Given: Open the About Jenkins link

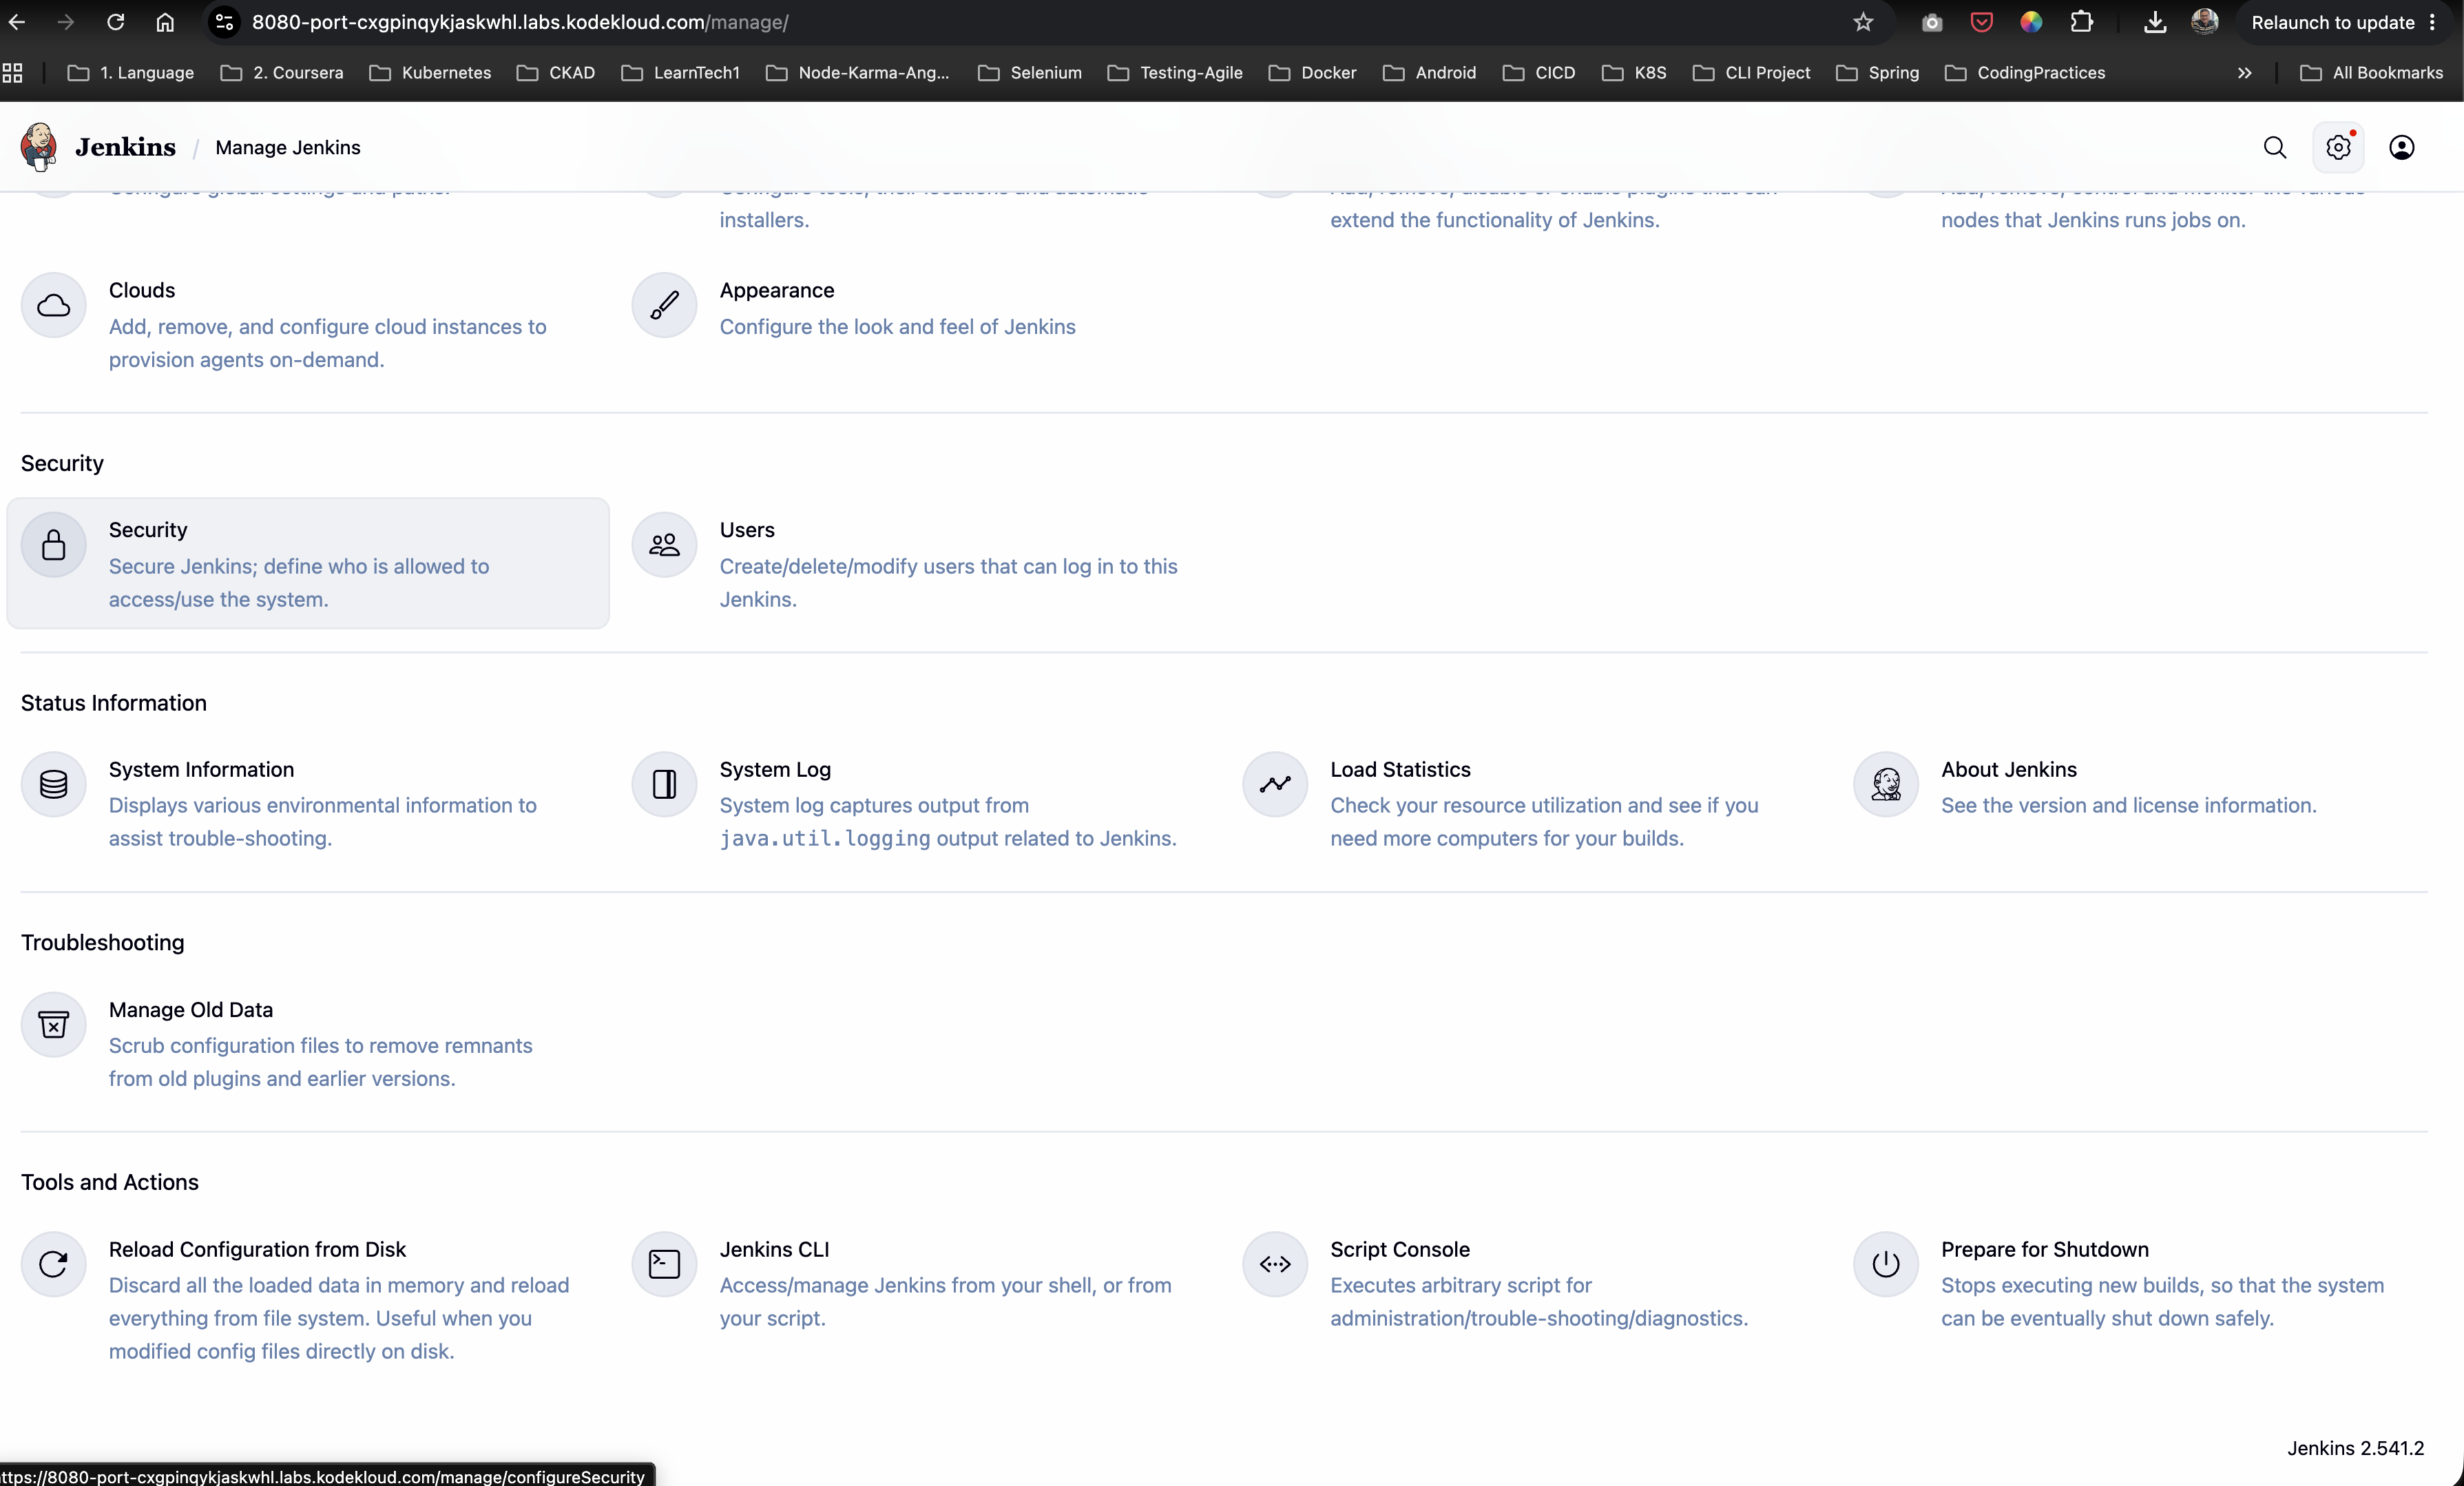Looking at the screenshot, I should coord(2009,769).
